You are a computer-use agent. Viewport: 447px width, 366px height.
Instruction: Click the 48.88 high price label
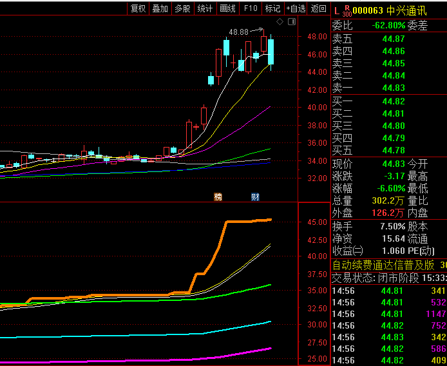[x=238, y=32]
